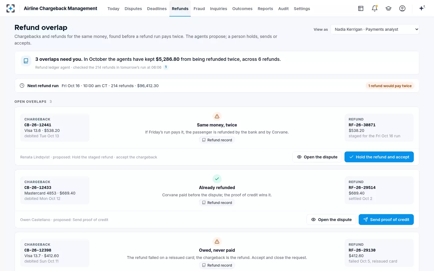The width and height of the screenshot is (434, 271).
Task: Click chargeback ID CB-26-12433
Action: pyautogui.click(x=38, y=188)
